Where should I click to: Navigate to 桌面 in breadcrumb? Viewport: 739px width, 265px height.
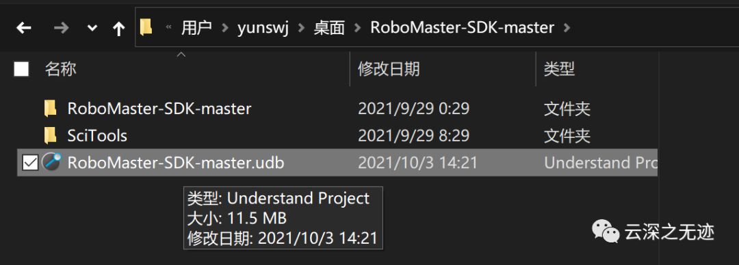coord(329,28)
